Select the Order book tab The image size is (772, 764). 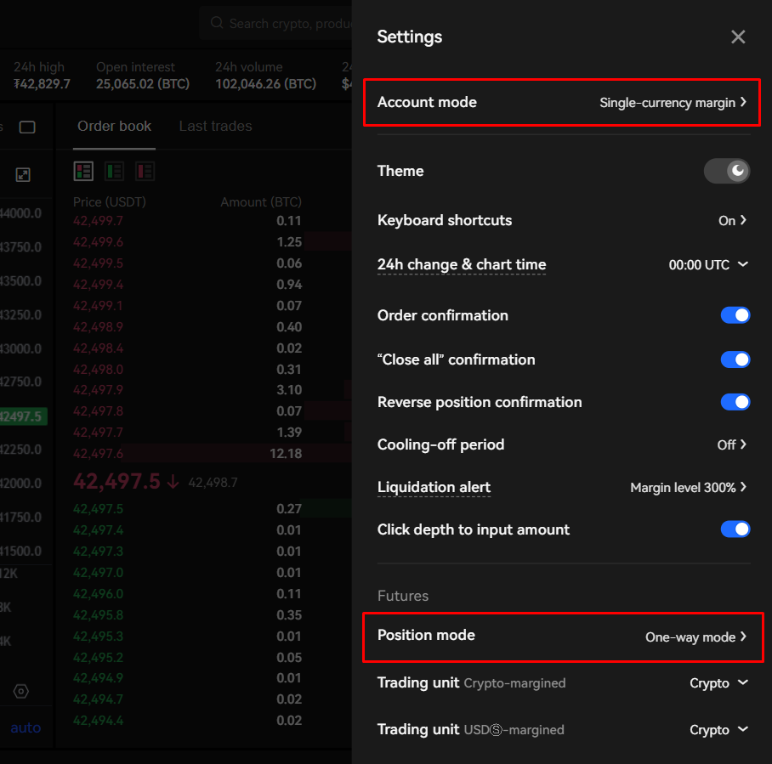point(114,127)
